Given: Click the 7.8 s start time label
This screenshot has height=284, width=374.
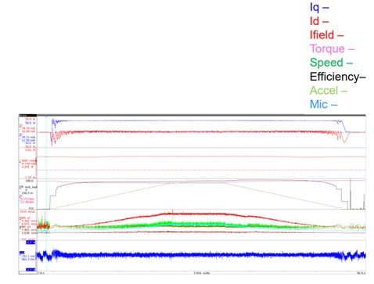Looking at the screenshot, I should point(41,273).
